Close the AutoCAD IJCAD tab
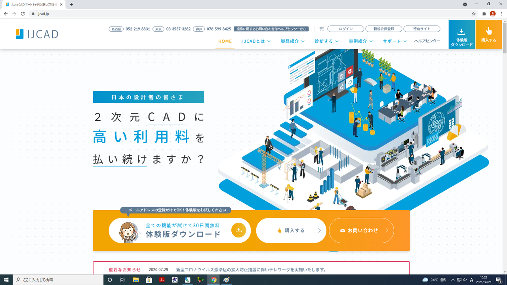 [x=61, y=4]
